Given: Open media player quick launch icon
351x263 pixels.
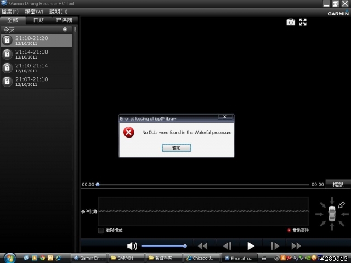Looking at the screenshot, I should [35, 258].
